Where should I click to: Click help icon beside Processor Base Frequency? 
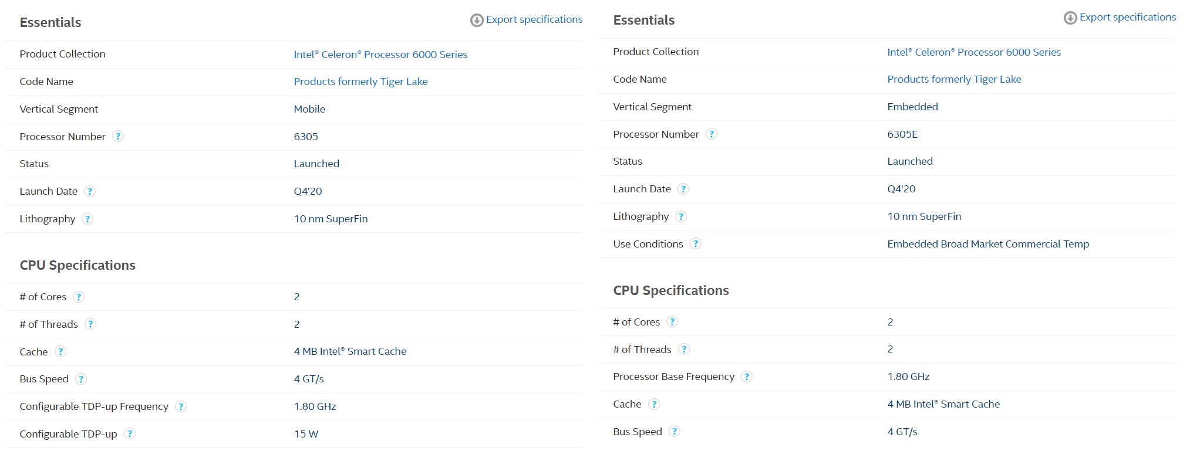click(747, 377)
